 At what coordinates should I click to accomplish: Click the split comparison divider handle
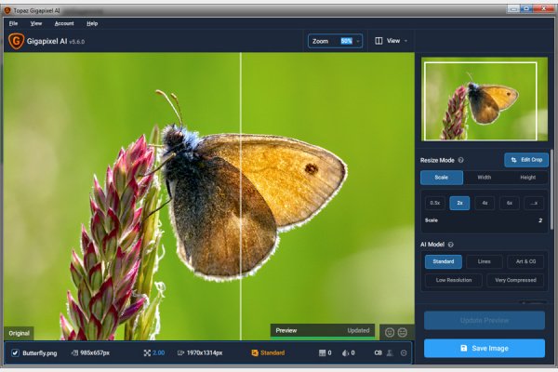[241, 196]
